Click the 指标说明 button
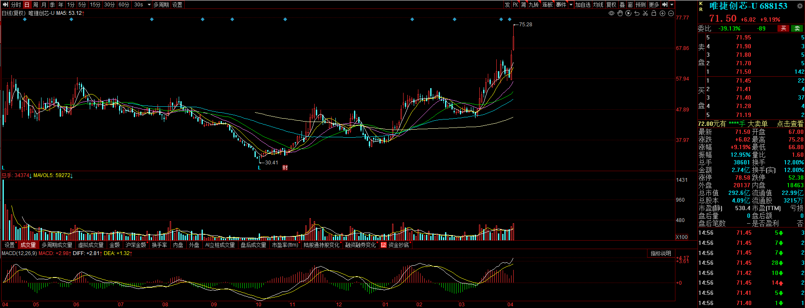This screenshot has width=805, height=308. coord(661,253)
